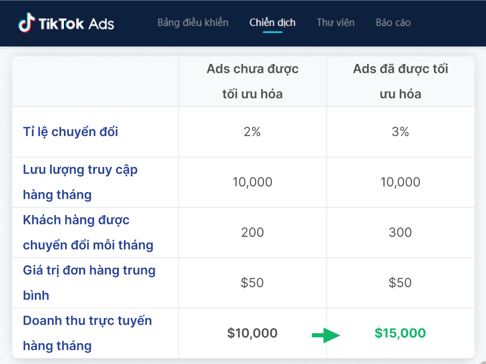The image size is (486, 364).
Task: Click the Ads chưa được tối ưu hóa header
Action: pyautogui.click(x=252, y=81)
